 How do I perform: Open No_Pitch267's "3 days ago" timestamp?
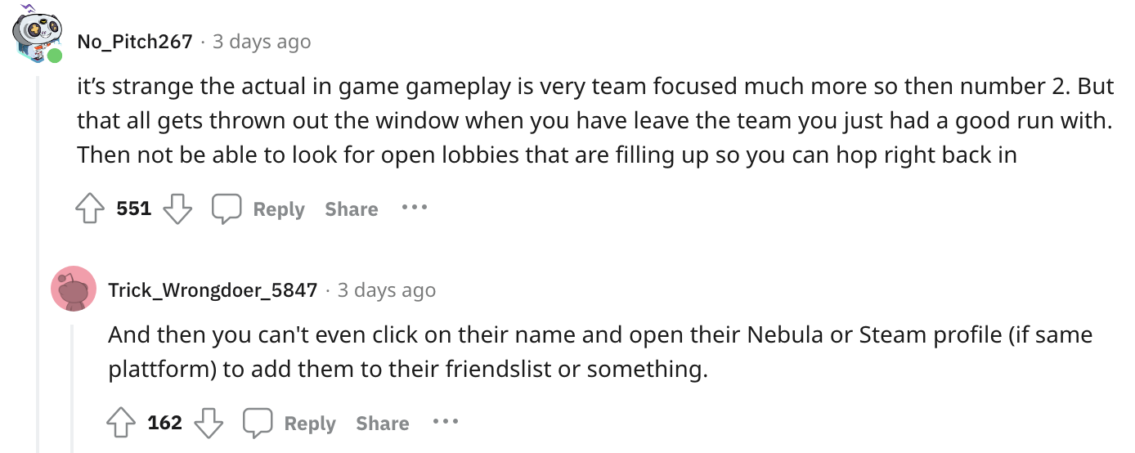pos(262,41)
